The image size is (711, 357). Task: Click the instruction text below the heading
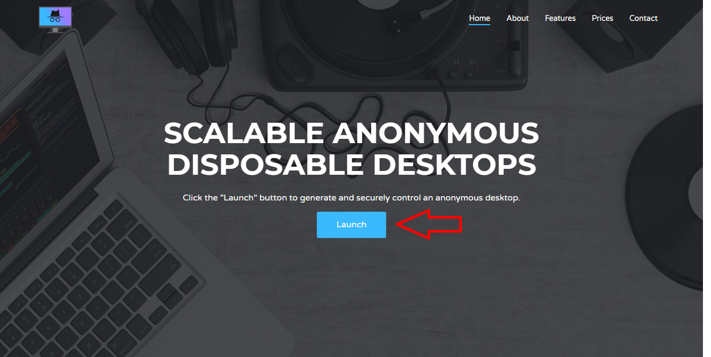(x=351, y=198)
